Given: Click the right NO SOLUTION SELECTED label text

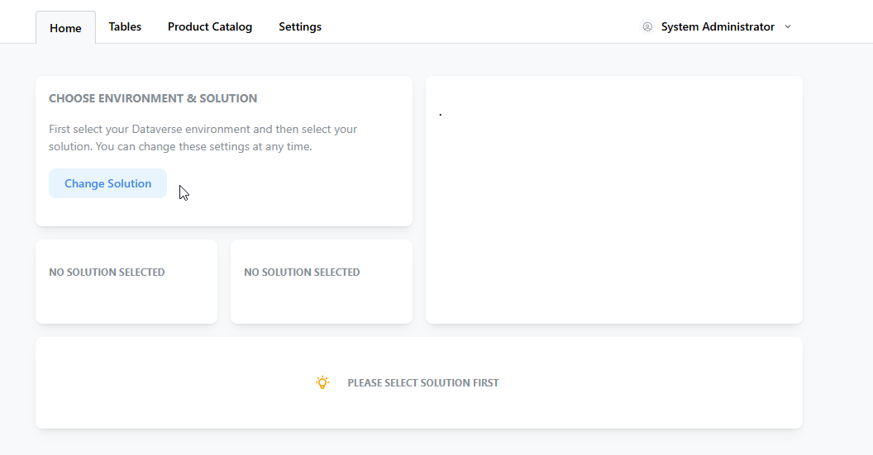Looking at the screenshot, I should (302, 272).
